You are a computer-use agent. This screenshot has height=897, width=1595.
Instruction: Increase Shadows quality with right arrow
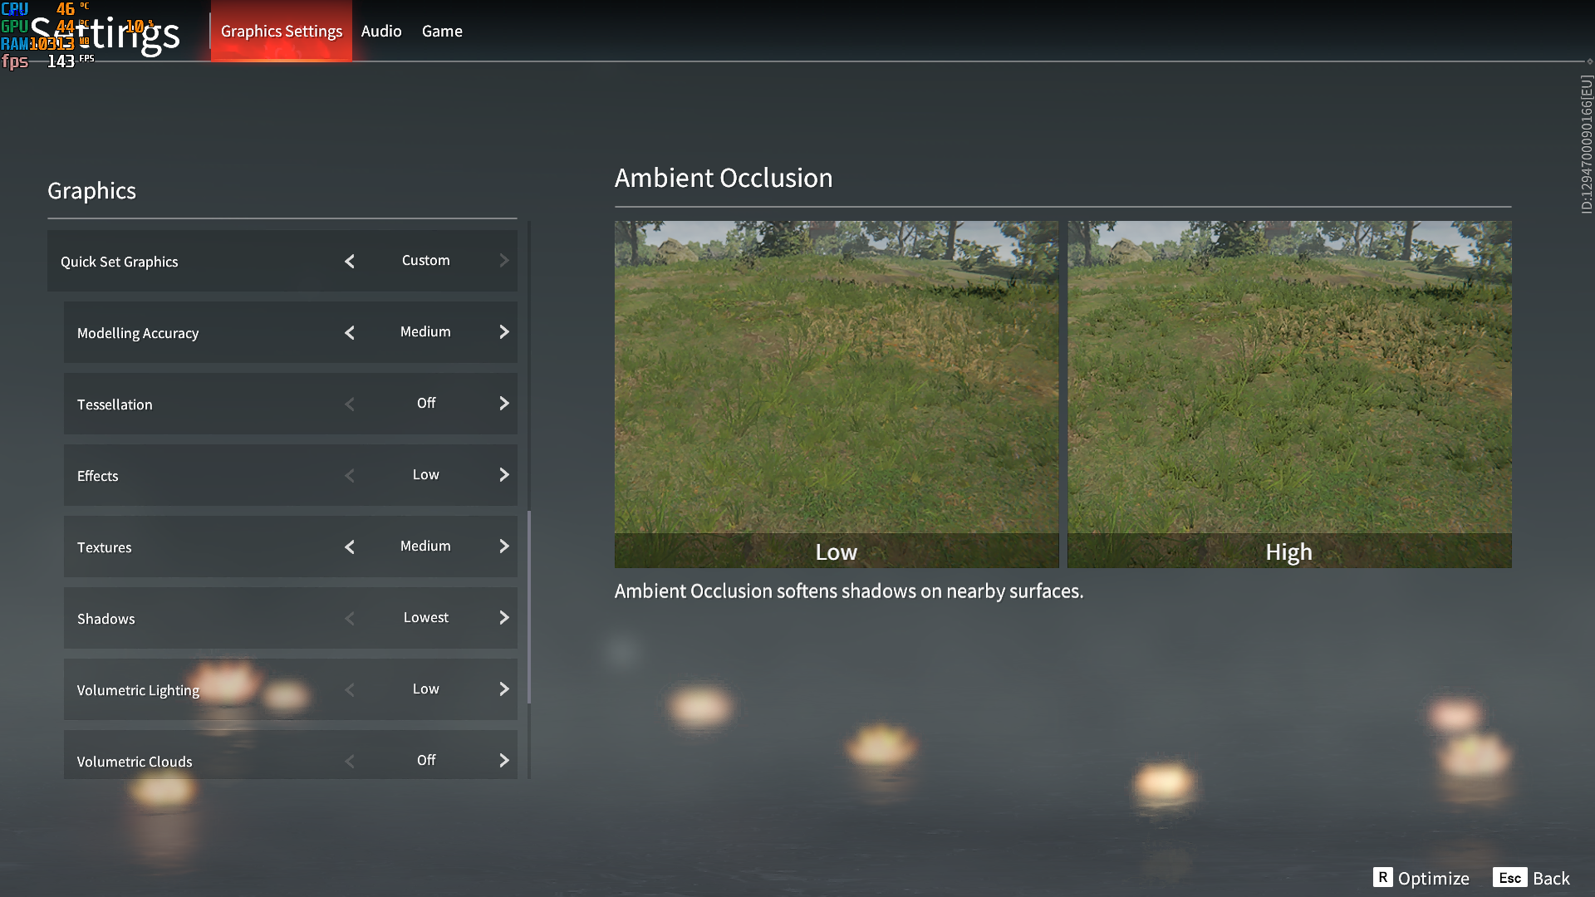504,618
